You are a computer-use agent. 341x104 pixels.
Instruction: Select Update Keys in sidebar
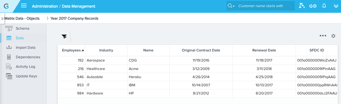tap(26, 76)
